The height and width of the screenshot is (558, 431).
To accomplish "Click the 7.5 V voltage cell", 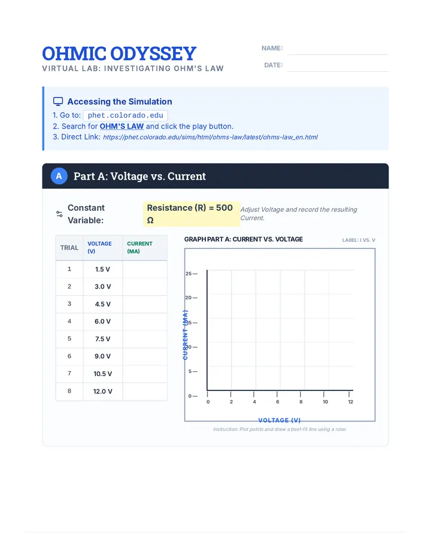I will pyautogui.click(x=102, y=339).
